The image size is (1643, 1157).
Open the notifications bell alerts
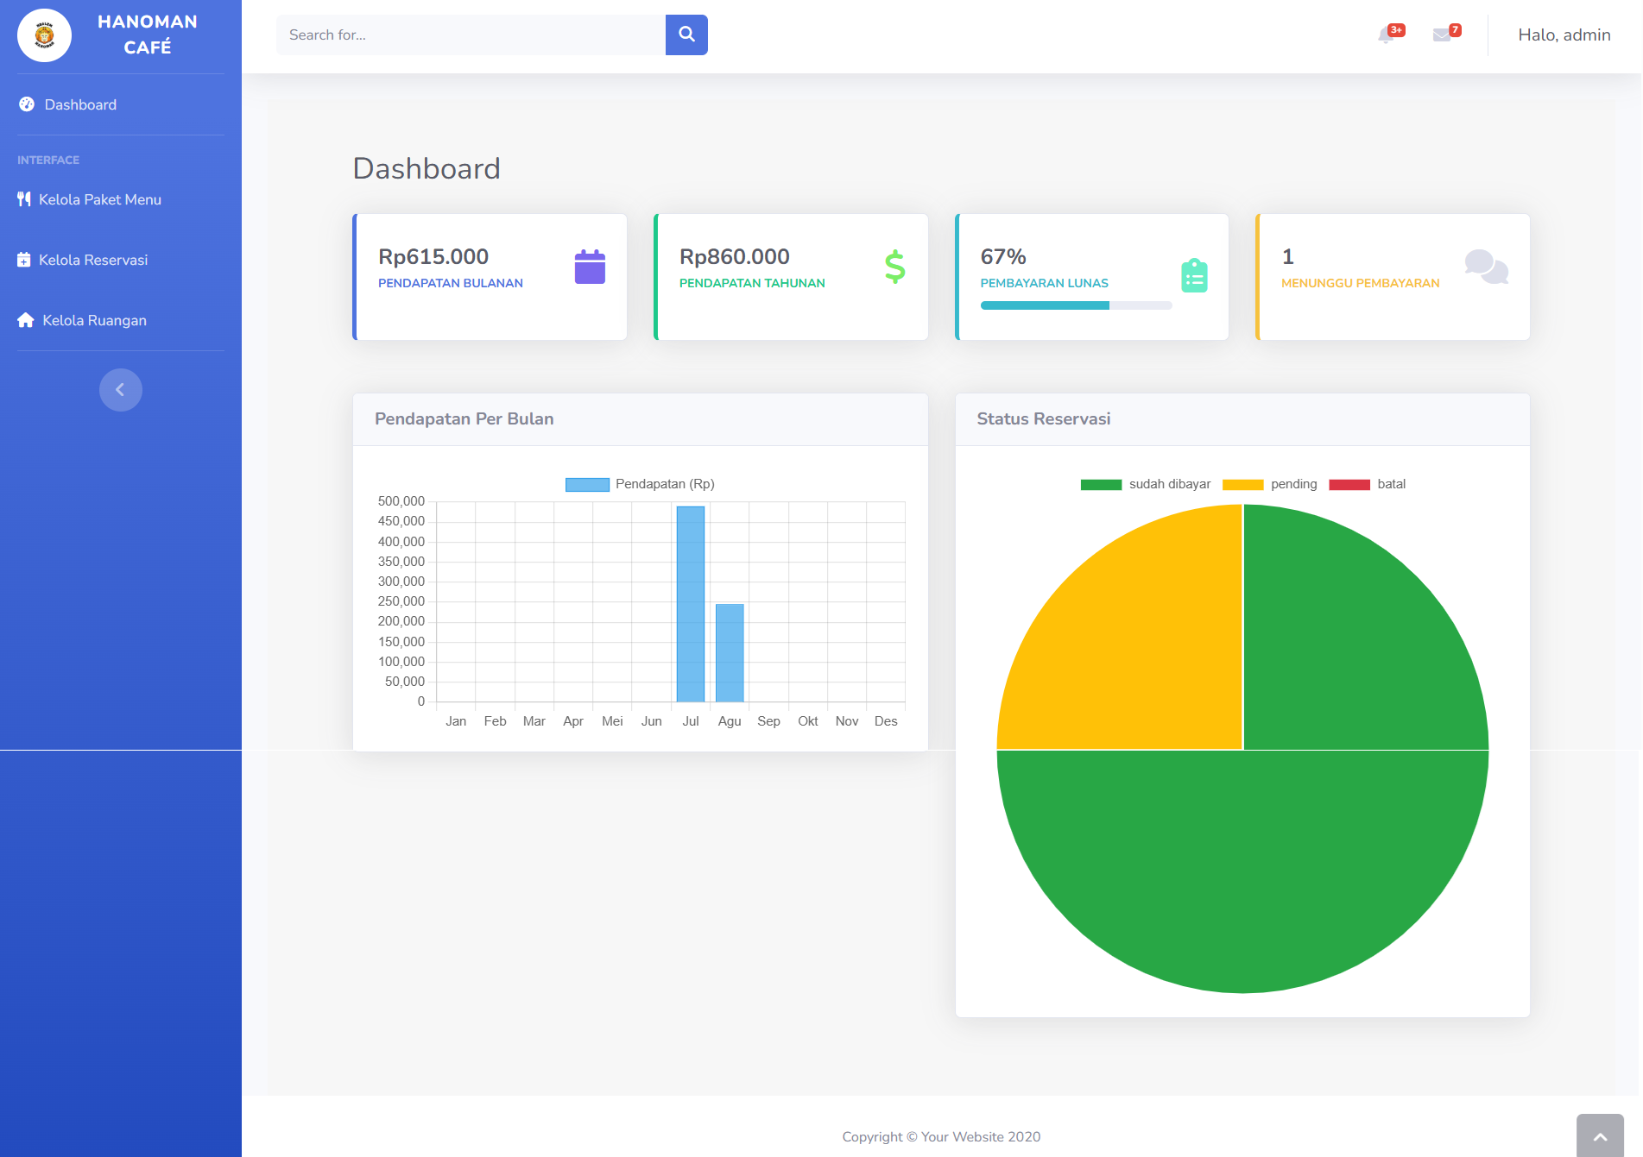click(1387, 35)
